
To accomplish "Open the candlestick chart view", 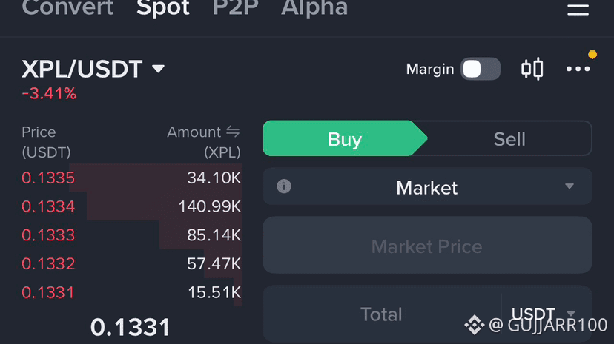I will (x=532, y=69).
